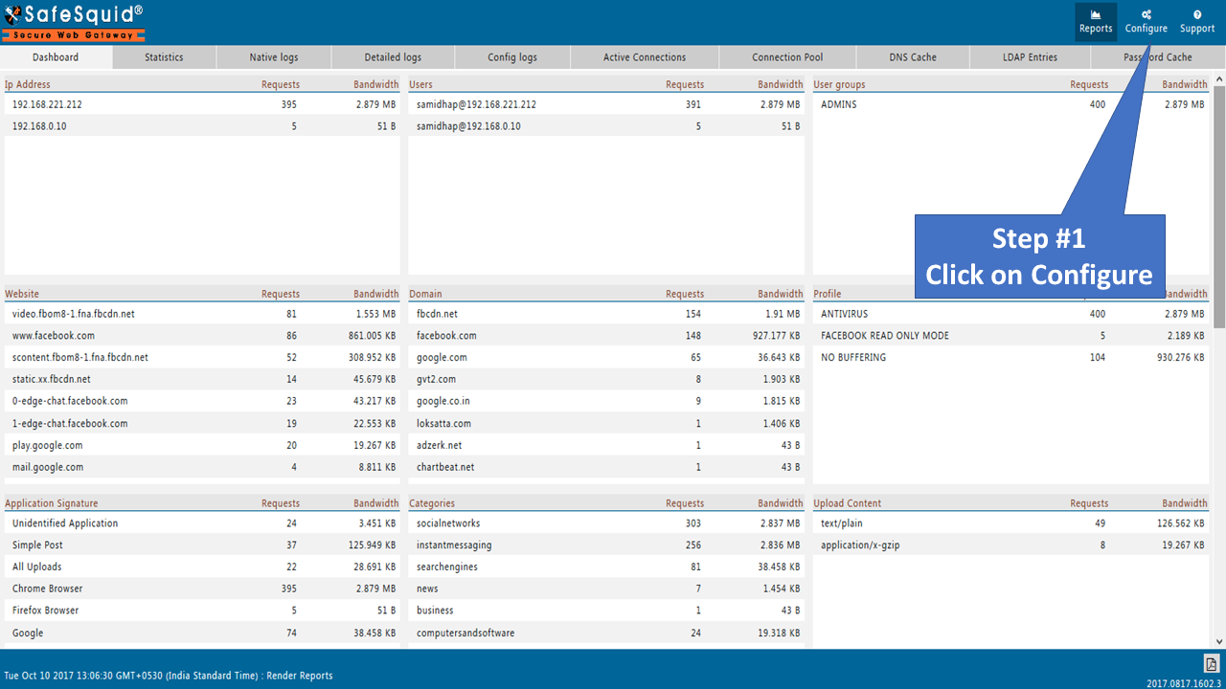Screen dimensions: 1226x689
Task: Select the FACEBOOK READ ONLY MODE profile
Action: coord(884,336)
